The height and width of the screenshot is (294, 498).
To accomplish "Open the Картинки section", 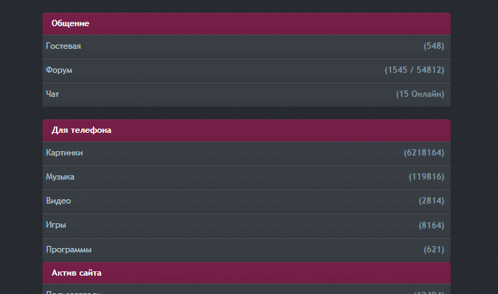I will point(64,153).
